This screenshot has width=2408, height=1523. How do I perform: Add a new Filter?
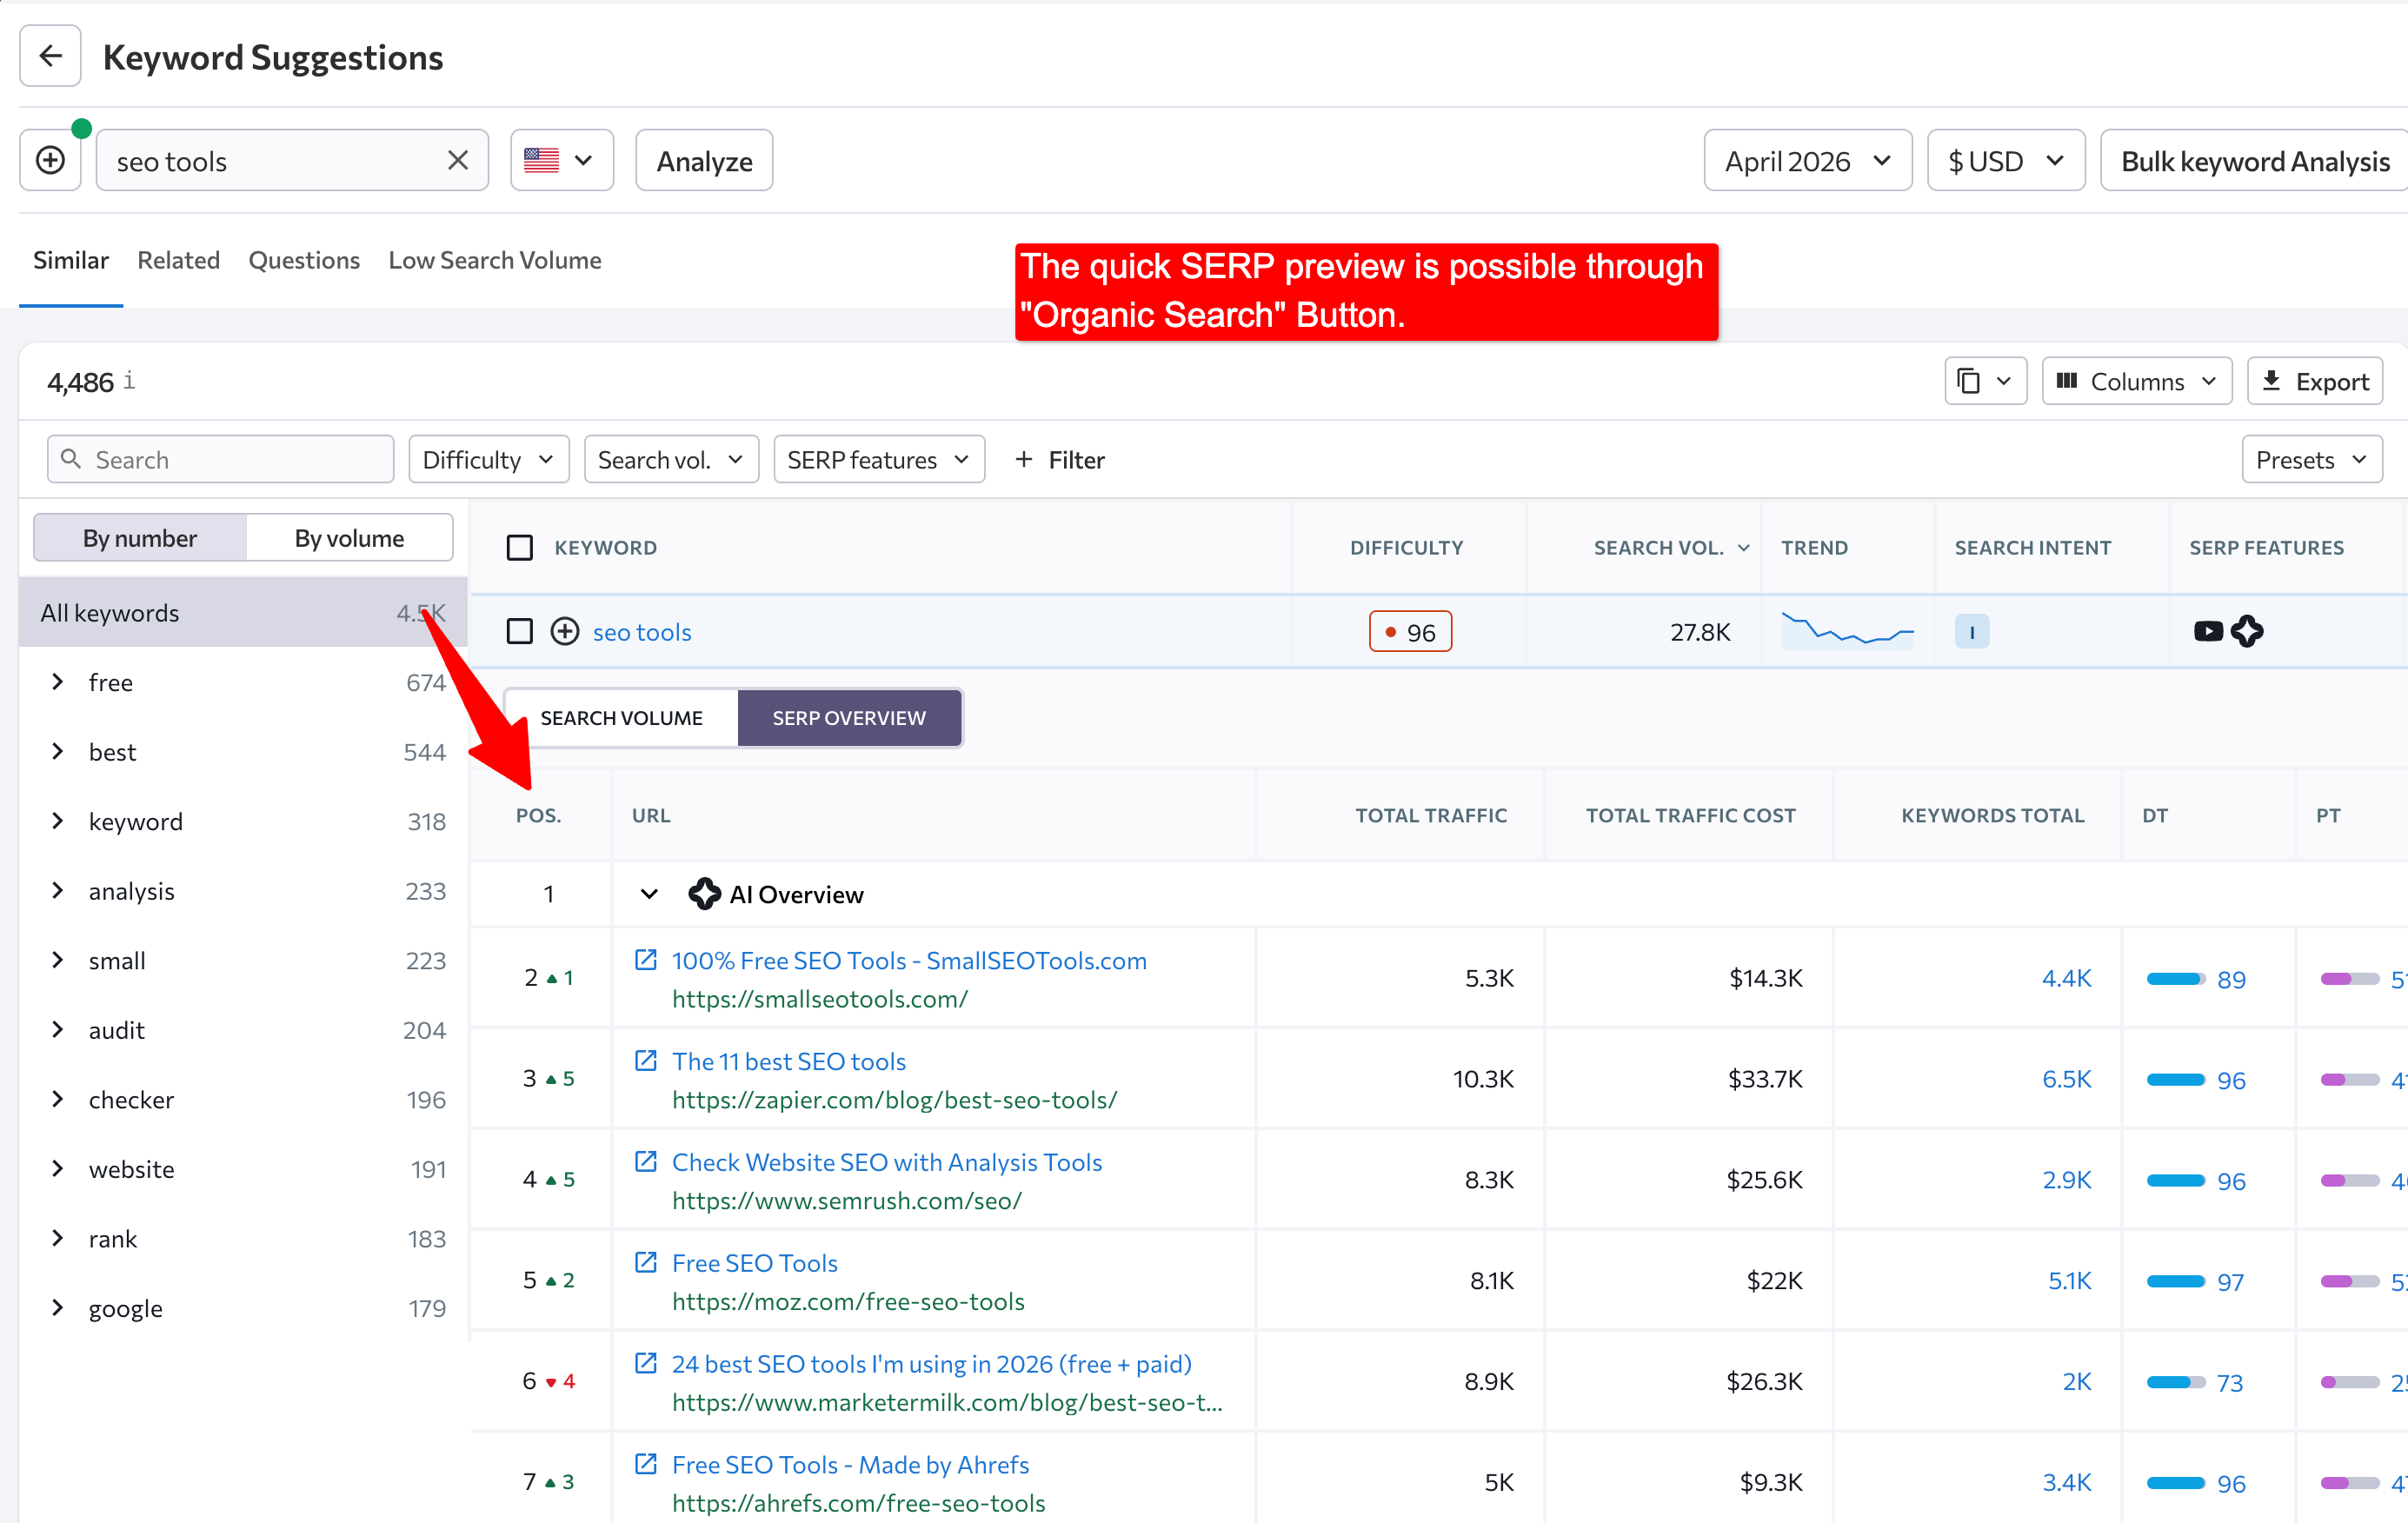(x=1059, y=459)
